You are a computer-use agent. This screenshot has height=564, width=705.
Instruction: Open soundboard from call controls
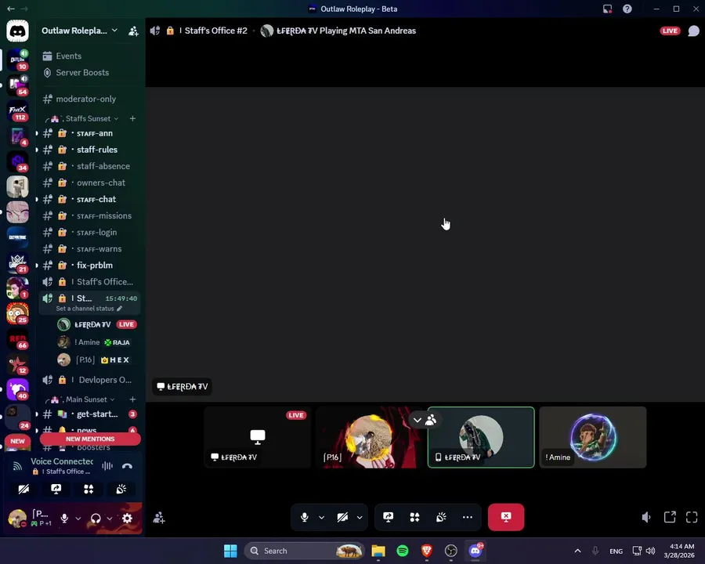(x=441, y=517)
